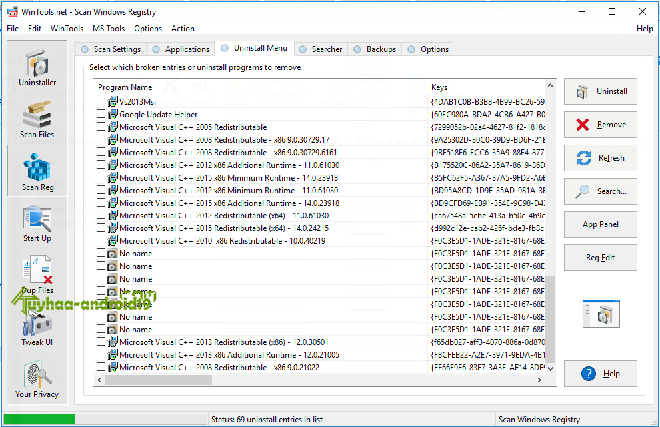Click the icon of Visual C++ 2012 Redistributable (x64)
Screen dimensions: 660x427
[113, 215]
